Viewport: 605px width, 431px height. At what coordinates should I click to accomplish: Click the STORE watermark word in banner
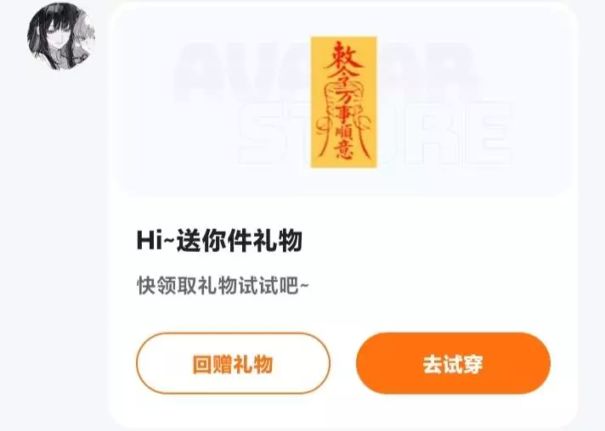pyautogui.click(x=374, y=133)
